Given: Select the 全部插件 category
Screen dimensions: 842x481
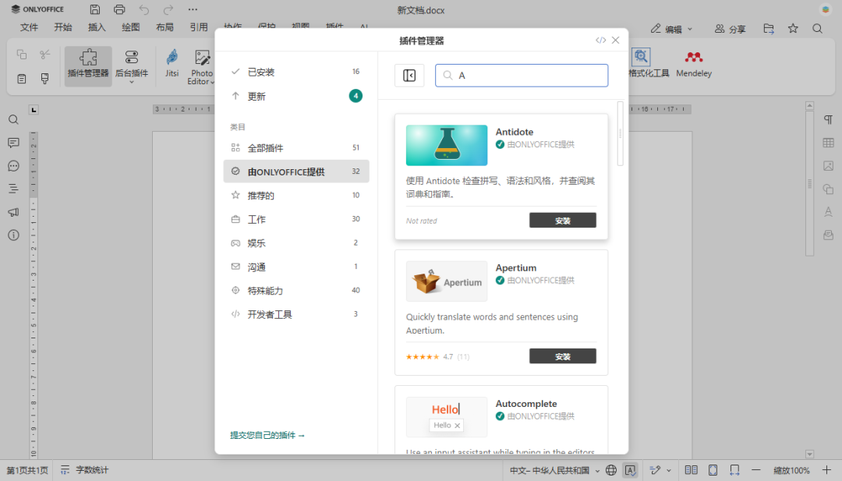Looking at the screenshot, I should (x=296, y=147).
